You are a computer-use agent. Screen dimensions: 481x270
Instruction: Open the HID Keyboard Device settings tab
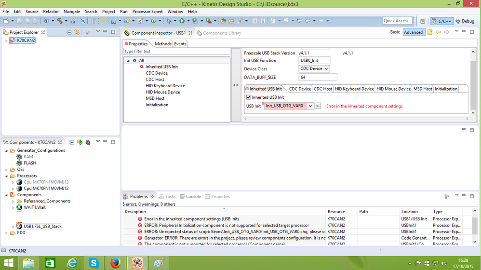pyautogui.click(x=354, y=89)
